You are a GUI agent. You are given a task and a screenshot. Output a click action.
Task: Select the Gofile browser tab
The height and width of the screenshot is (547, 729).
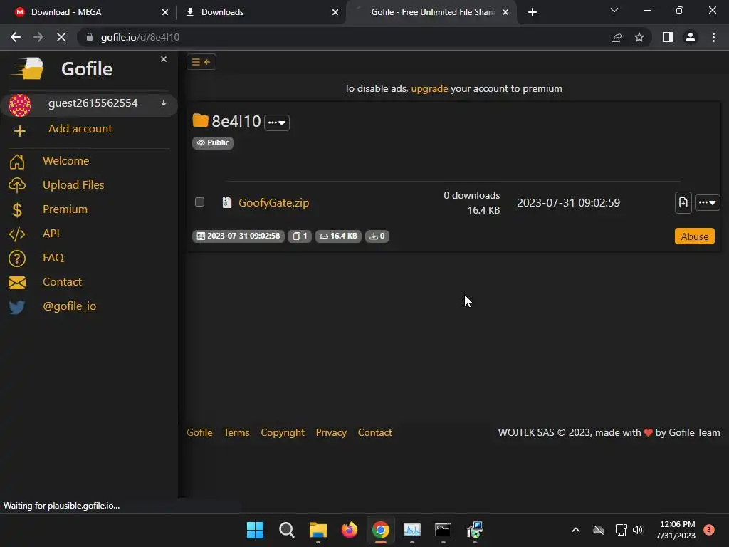pyautogui.click(x=430, y=12)
